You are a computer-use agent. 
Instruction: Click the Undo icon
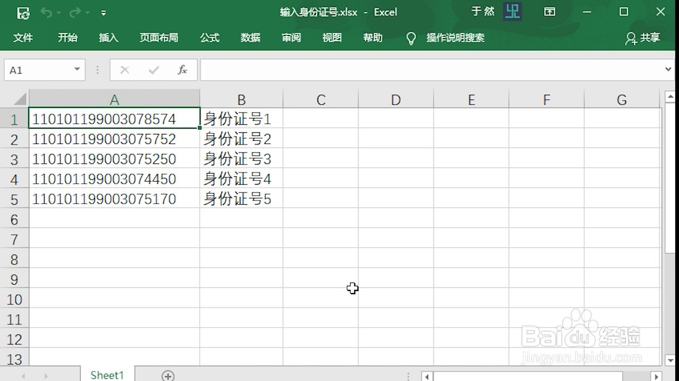tap(47, 12)
